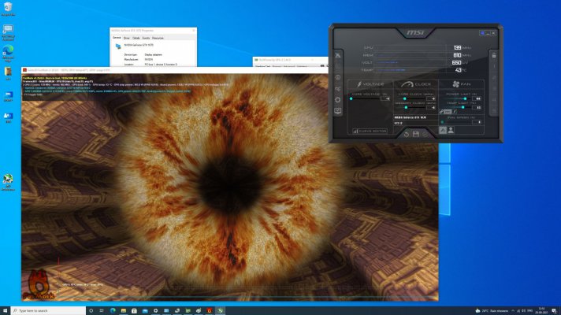
Task: Click the Fan Speed value field
Action: point(477,122)
